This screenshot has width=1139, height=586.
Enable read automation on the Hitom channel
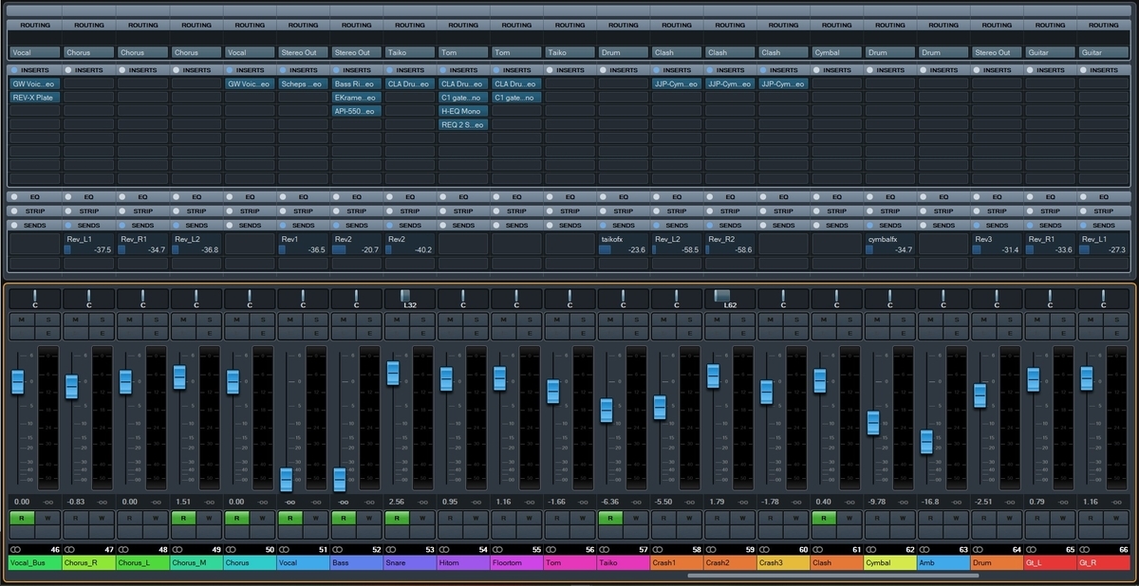[448, 519]
